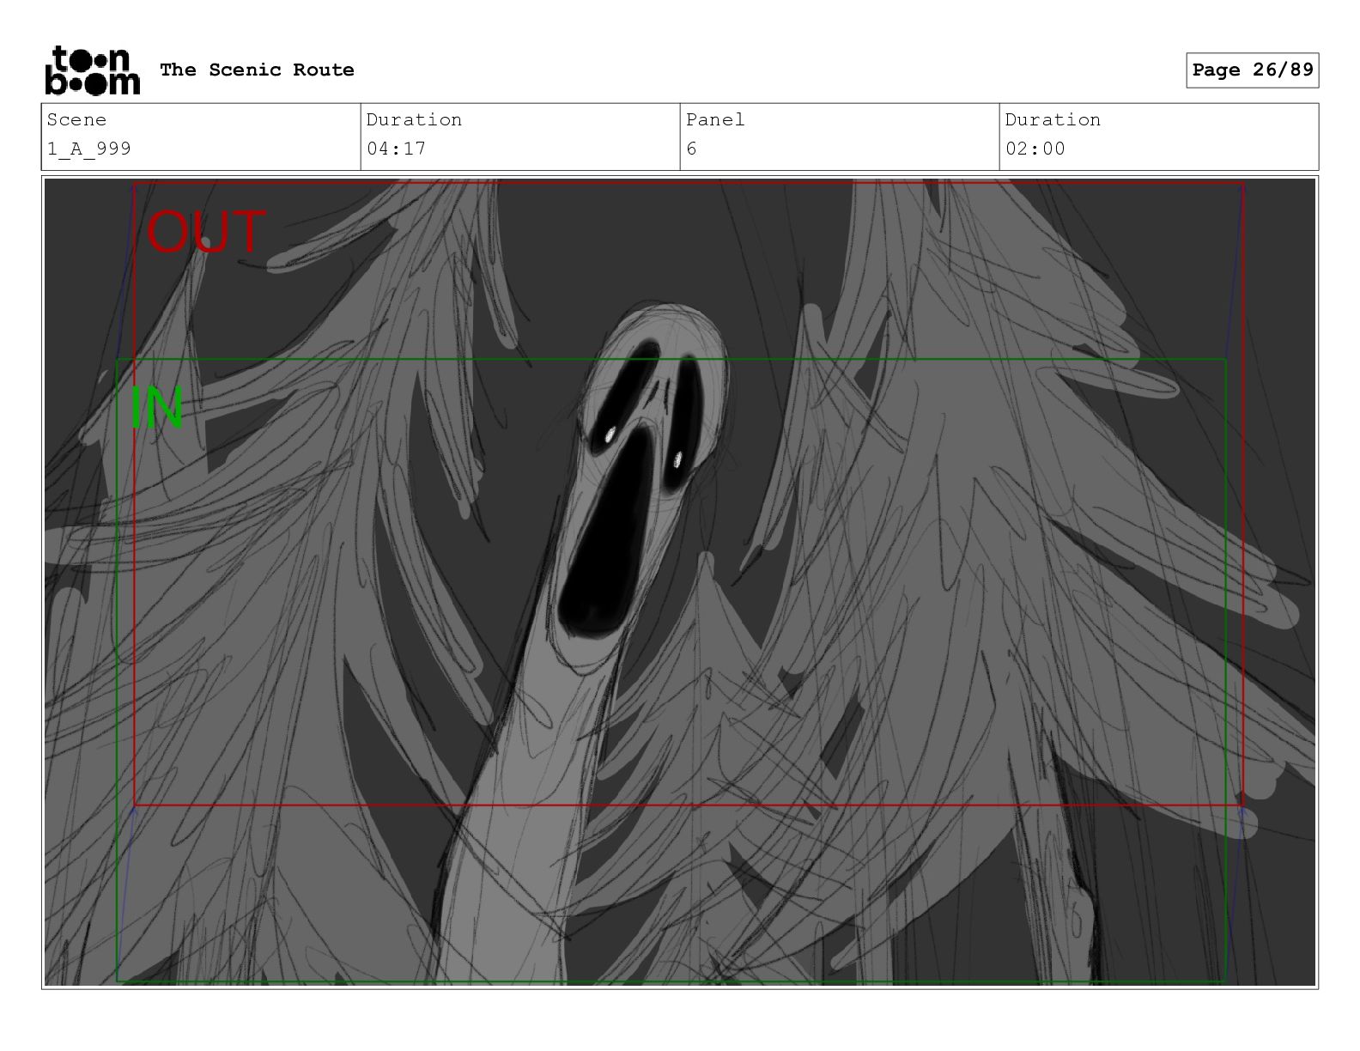Click the panel duration value '02:00'
Viewport: 1360px width, 1051px height.
point(1035,149)
